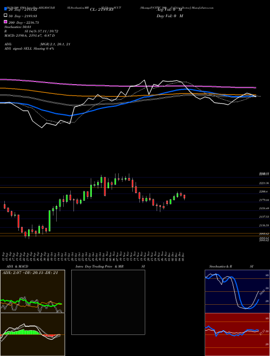Click the blue 20 Day legend swatch
Screen dimensions: 270x356
pos(5,9)
